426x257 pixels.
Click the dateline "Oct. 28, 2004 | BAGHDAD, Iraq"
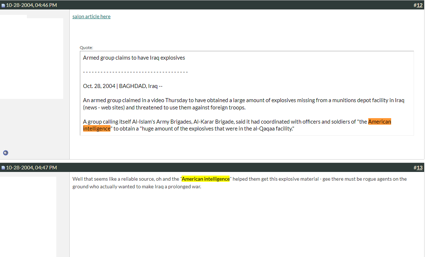click(120, 86)
